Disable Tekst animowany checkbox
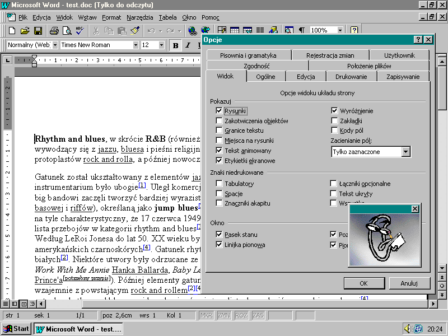The image size is (448, 336). coord(219,150)
